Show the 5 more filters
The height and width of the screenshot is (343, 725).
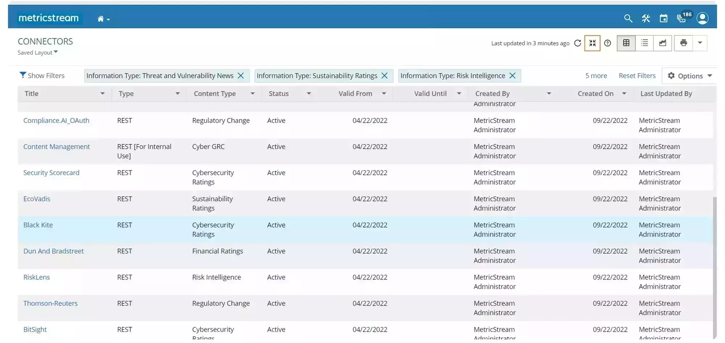click(596, 76)
